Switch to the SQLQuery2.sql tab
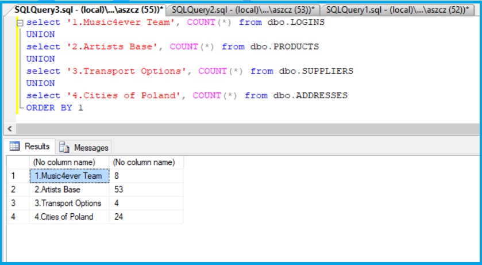The width and height of the screenshot is (482, 265). tap(243, 9)
